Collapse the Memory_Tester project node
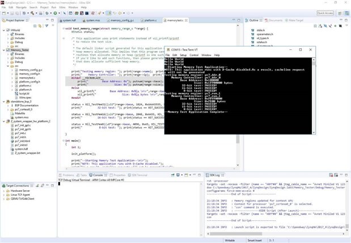351x243 pixels. coord(3,50)
